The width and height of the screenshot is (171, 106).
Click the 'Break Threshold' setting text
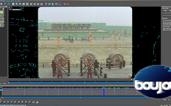[166, 26]
